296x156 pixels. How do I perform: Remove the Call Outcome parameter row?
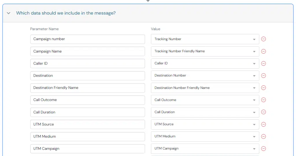[264, 100]
